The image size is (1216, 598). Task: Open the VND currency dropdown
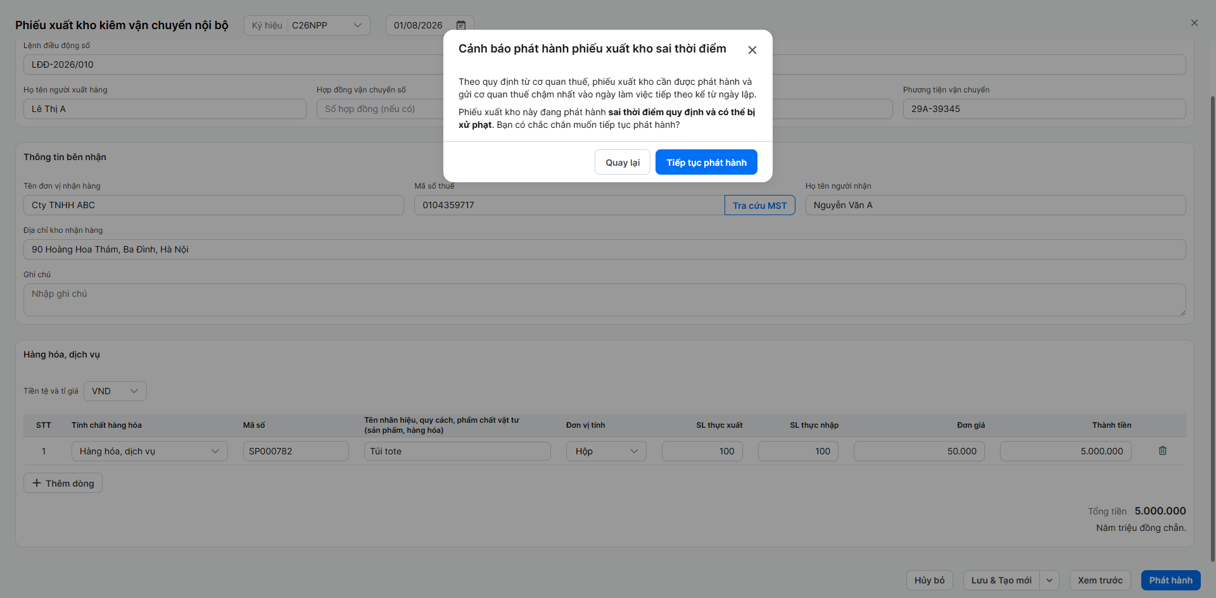[115, 391]
